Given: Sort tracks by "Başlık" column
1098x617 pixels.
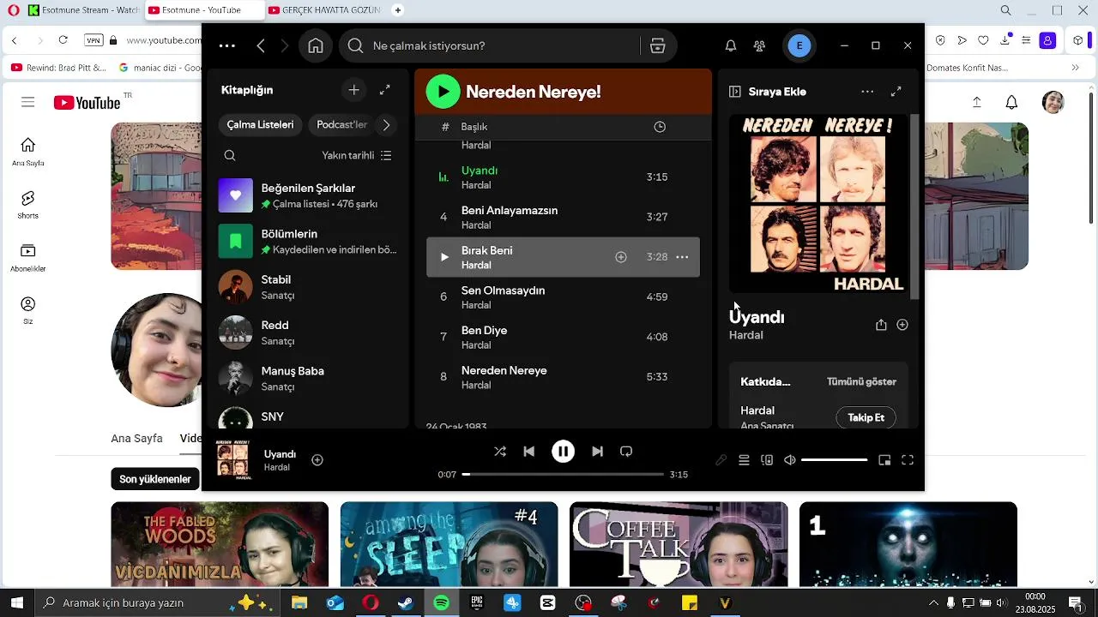Looking at the screenshot, I should 474,127.
